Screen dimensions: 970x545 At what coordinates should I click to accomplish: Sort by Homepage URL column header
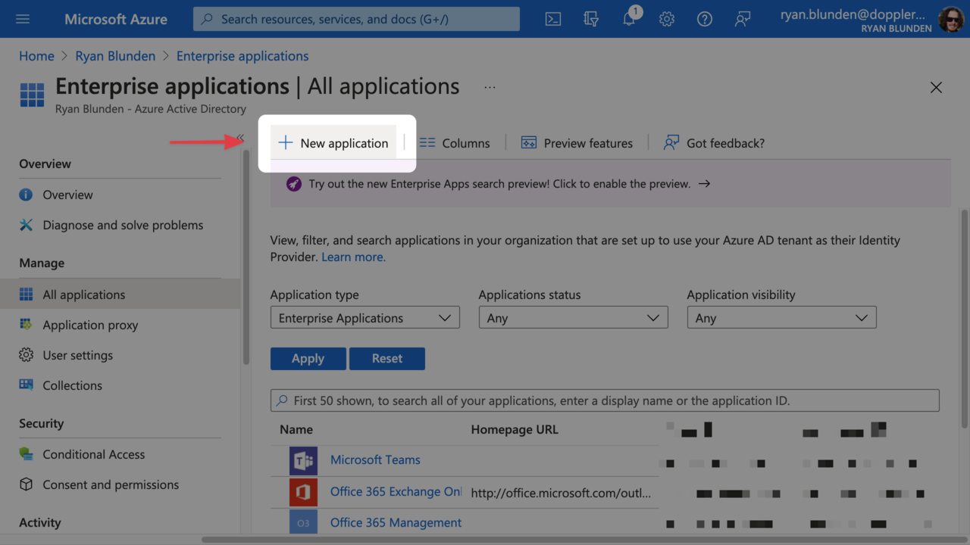tap(515, 429)
